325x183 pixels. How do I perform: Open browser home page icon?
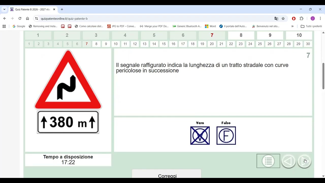[27, 19]
